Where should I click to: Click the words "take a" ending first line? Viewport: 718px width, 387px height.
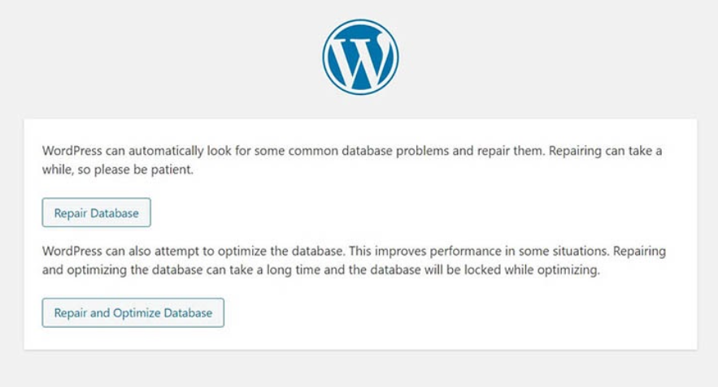(x=645, y=151)
